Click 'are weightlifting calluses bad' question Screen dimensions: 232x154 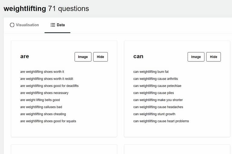pos(41,107)
